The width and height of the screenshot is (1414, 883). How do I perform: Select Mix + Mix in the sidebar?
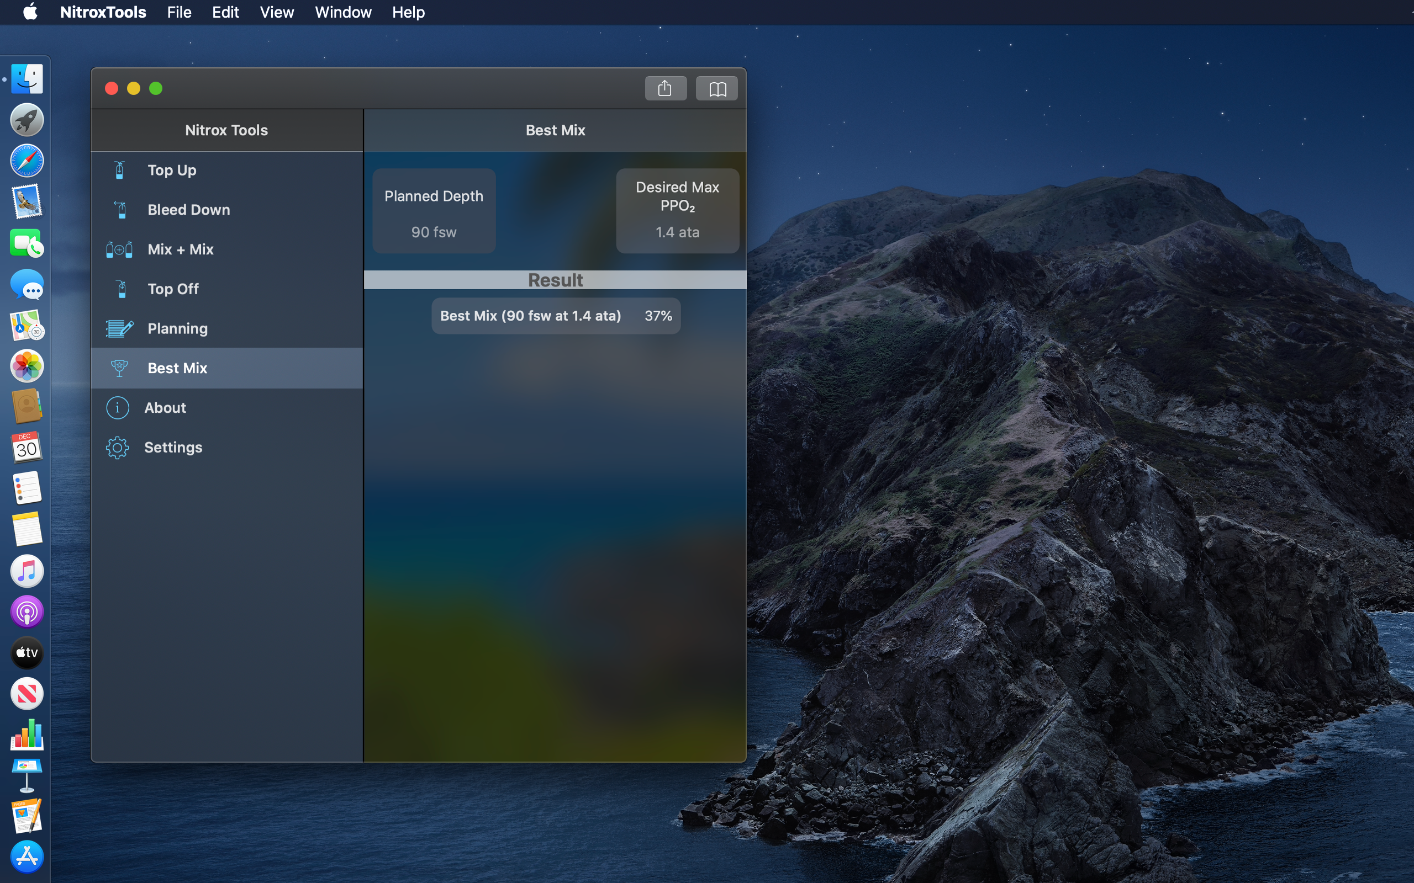click(228, 249)
